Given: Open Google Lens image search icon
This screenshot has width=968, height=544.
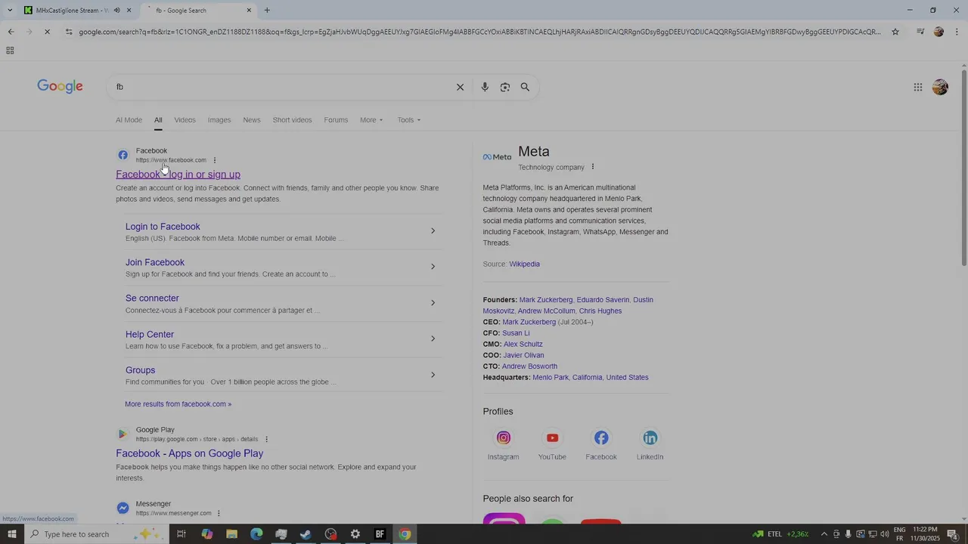Looking at the screenshot, I should pyautogui.click(x=505, y=87).
